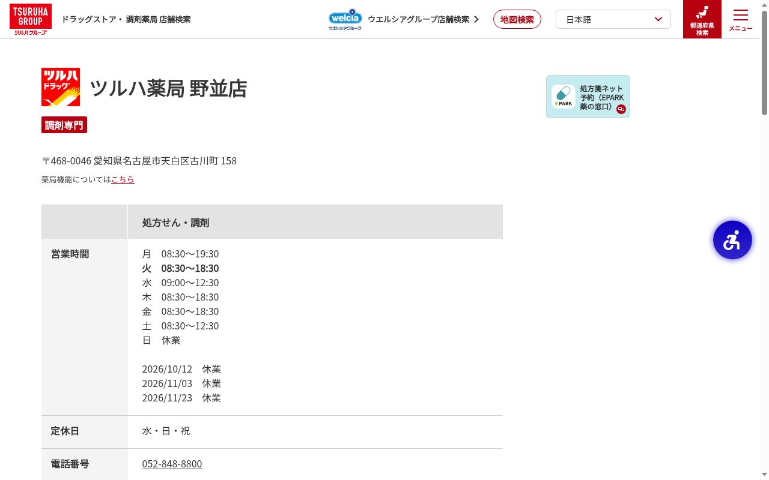Open 都道府県検索 prefecture search
The width and height of the screenshot is (769, 480).
pos(702,19)
